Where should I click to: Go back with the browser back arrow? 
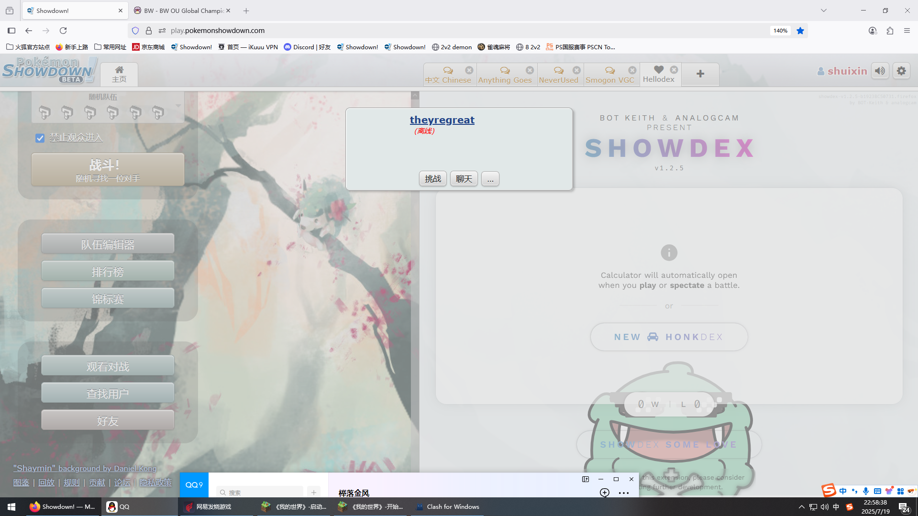[x=29, y=31]
